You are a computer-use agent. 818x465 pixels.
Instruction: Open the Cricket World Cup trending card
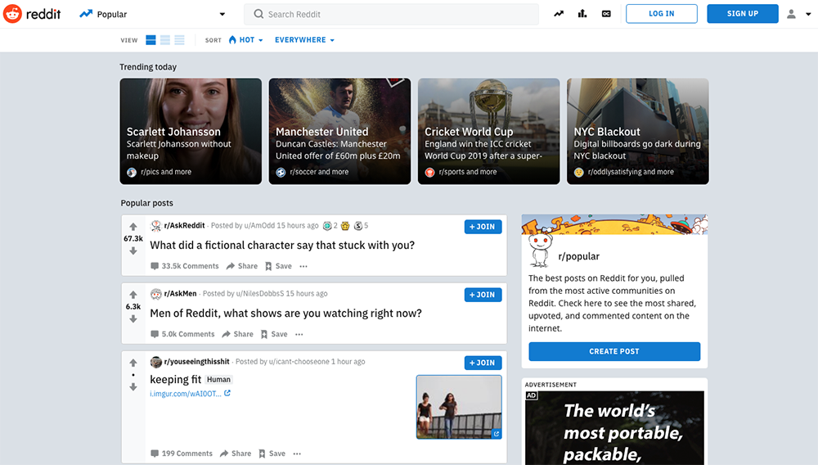488,131
